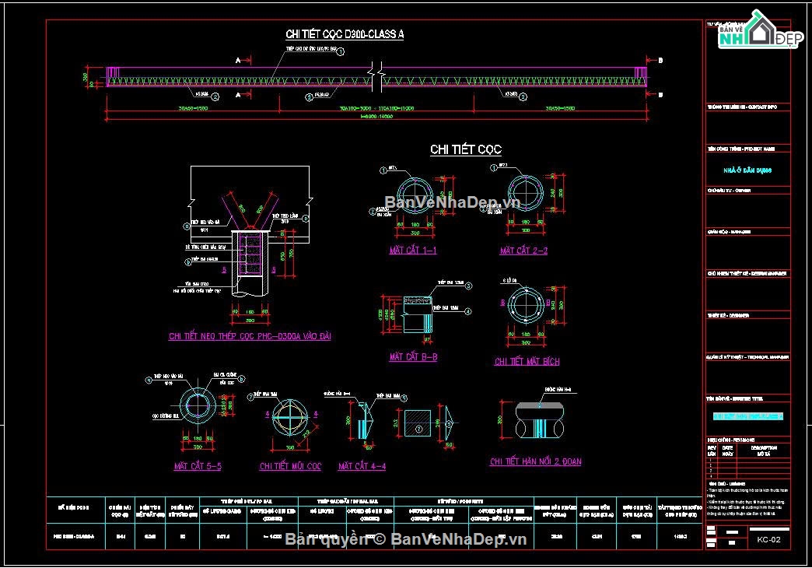Click the cyan highlighted drawing title field
Viewport: 812px width, 568px height.
click(x=747, y=416)
